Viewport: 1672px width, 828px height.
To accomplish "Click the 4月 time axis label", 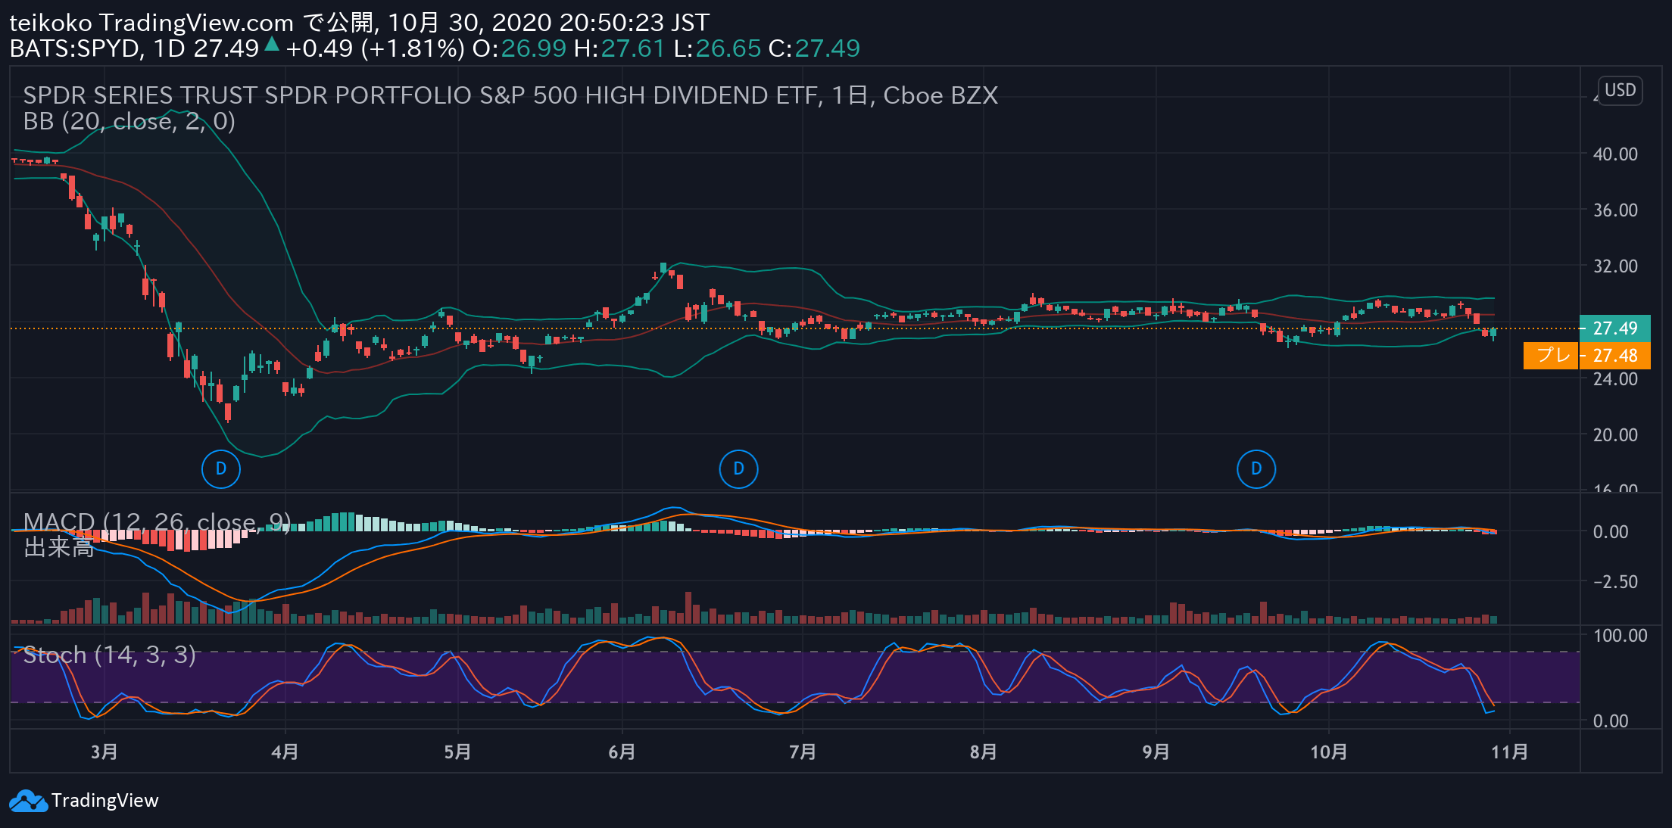I will point(285,752).
